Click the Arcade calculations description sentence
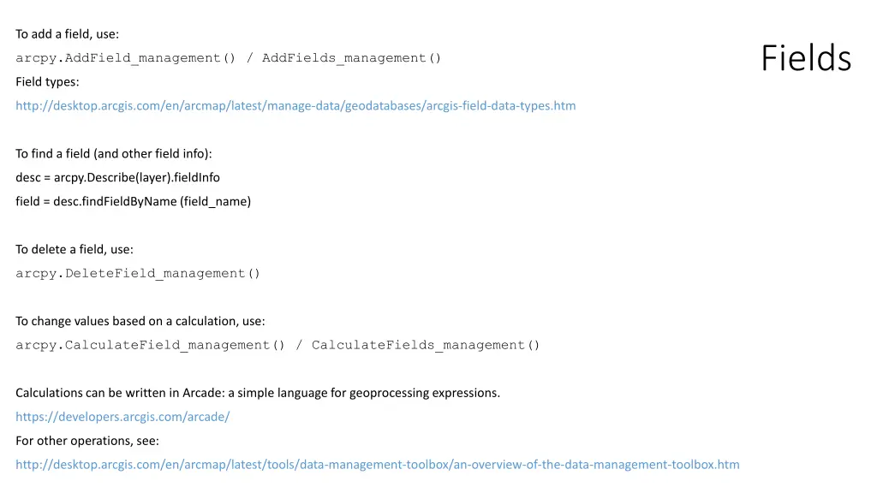877x493 pixels. (258, 393)
